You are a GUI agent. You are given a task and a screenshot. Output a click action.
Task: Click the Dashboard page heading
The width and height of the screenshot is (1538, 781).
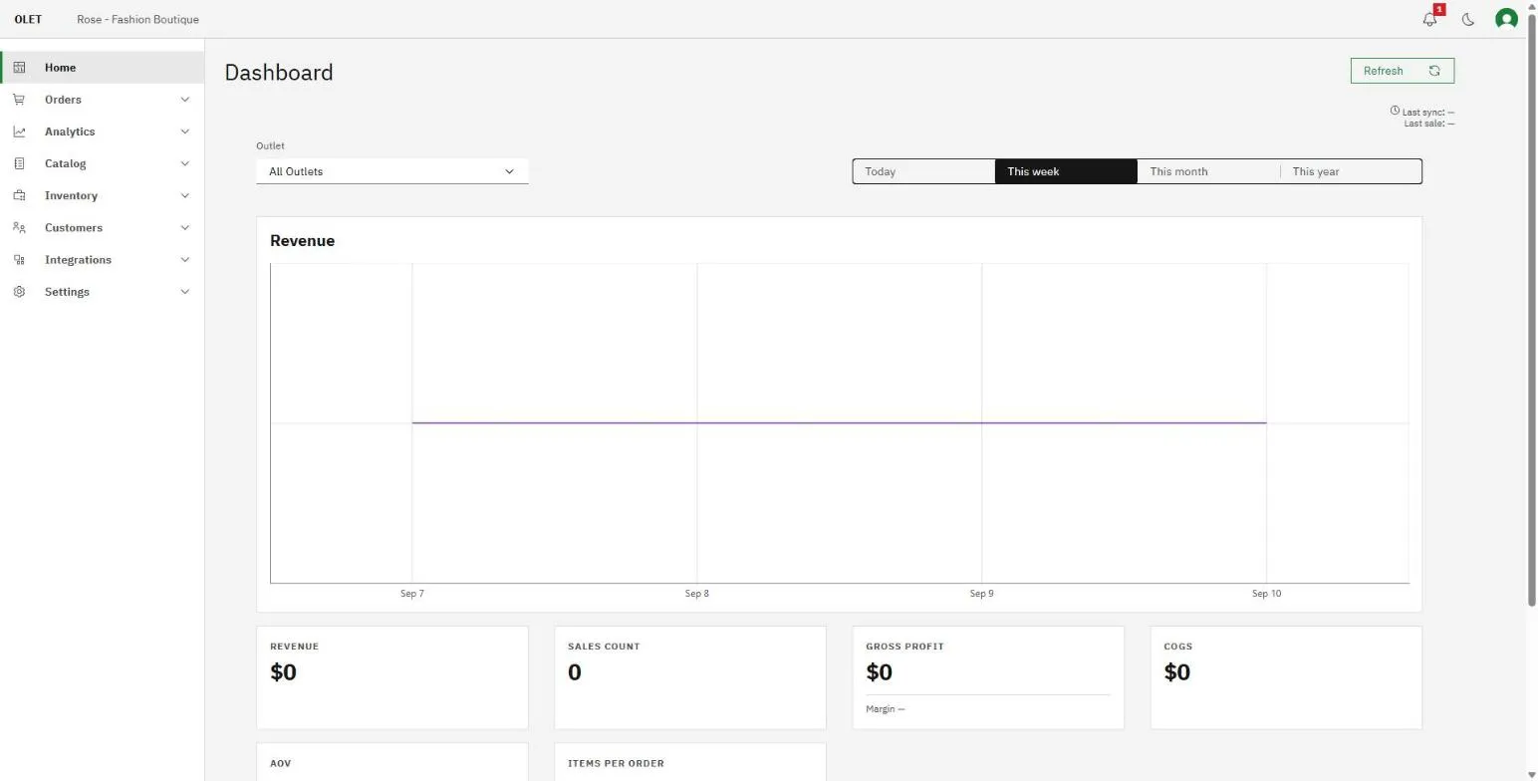tap(279, 73)
